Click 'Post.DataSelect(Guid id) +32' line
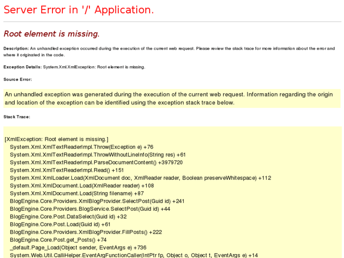This screenshot has height=258, width=344. point(68,217)
